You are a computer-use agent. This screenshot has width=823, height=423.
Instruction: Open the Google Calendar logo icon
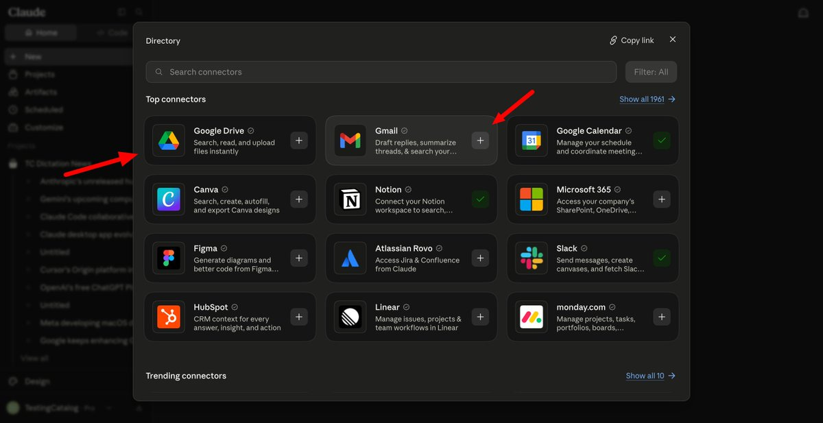532,141
